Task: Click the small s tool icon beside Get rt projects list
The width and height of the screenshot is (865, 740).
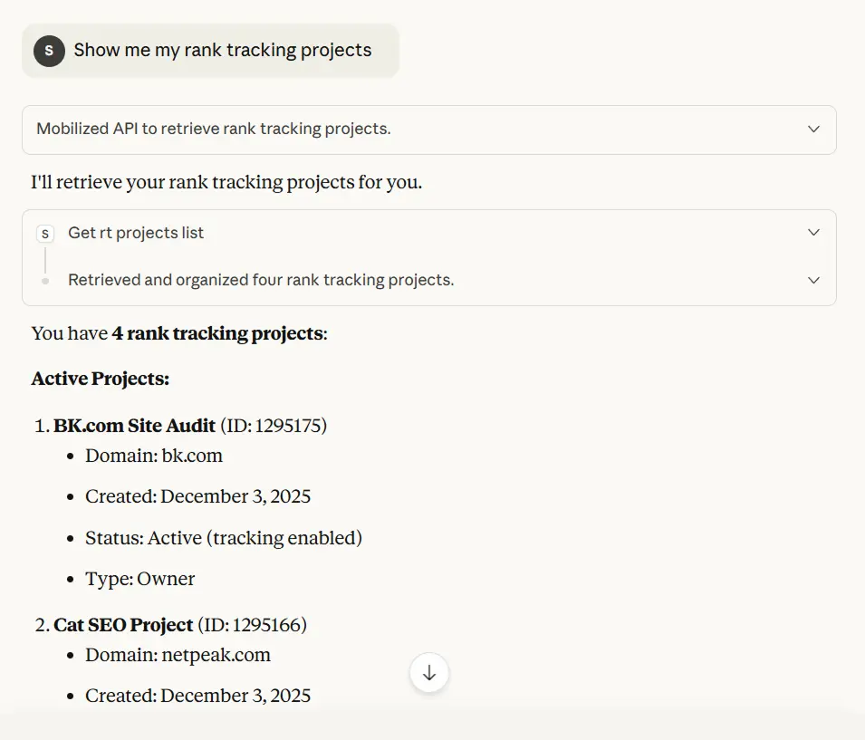Action: [45, 233]
